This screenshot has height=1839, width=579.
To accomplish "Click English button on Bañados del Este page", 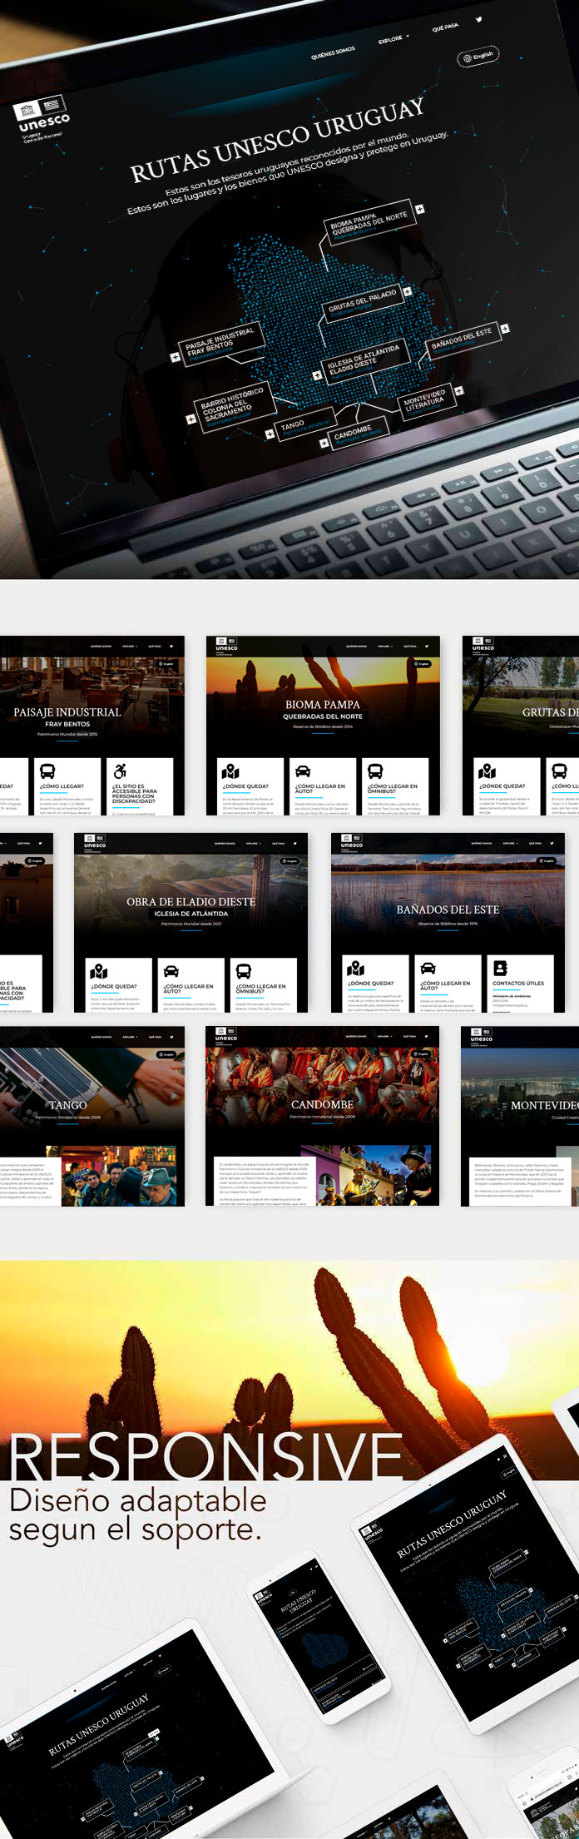I will (547, 861).
